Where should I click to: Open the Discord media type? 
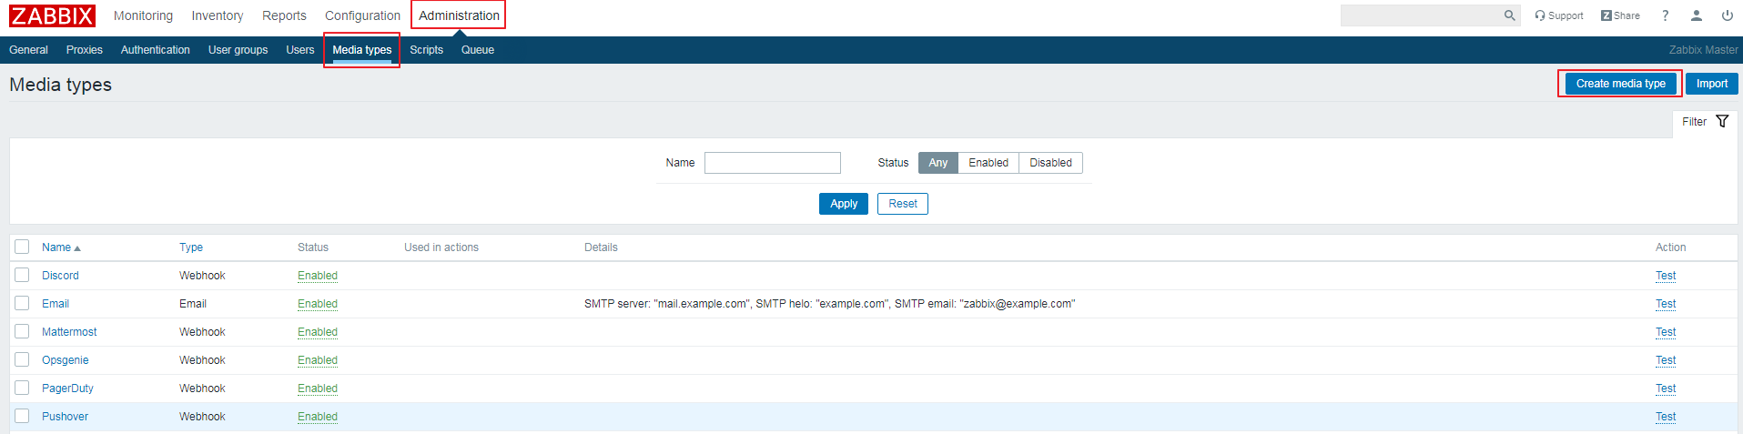[x=60, y=276]
